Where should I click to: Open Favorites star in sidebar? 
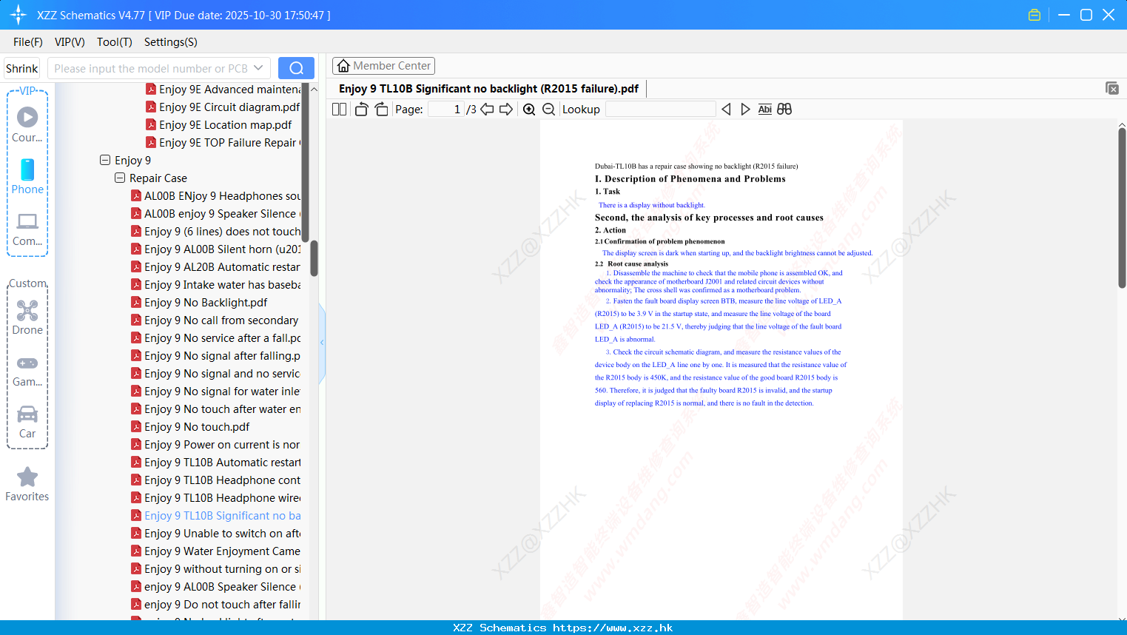27,484
